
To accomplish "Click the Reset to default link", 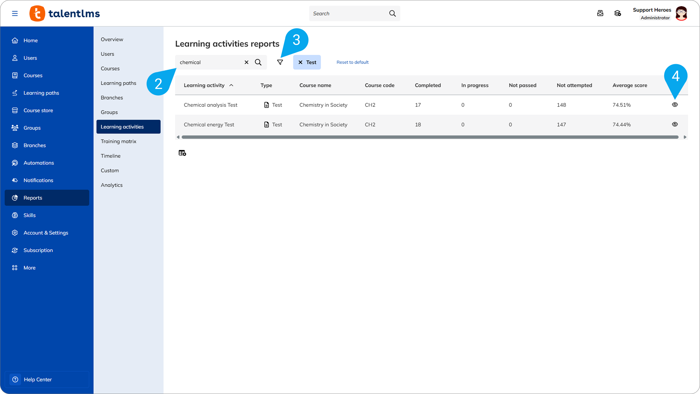I will [352, 62].
